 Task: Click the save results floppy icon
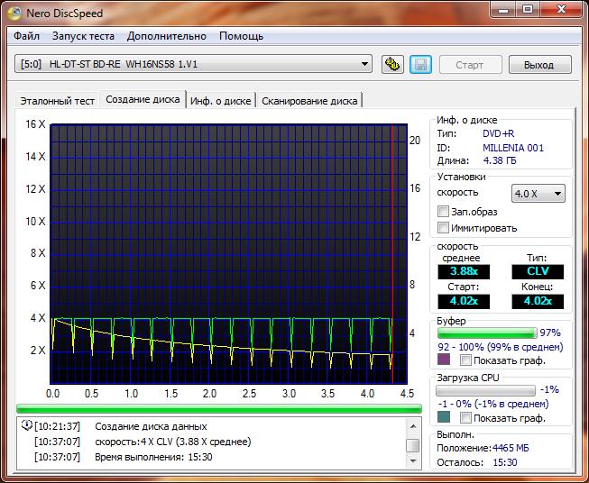[x=419, y=64]
